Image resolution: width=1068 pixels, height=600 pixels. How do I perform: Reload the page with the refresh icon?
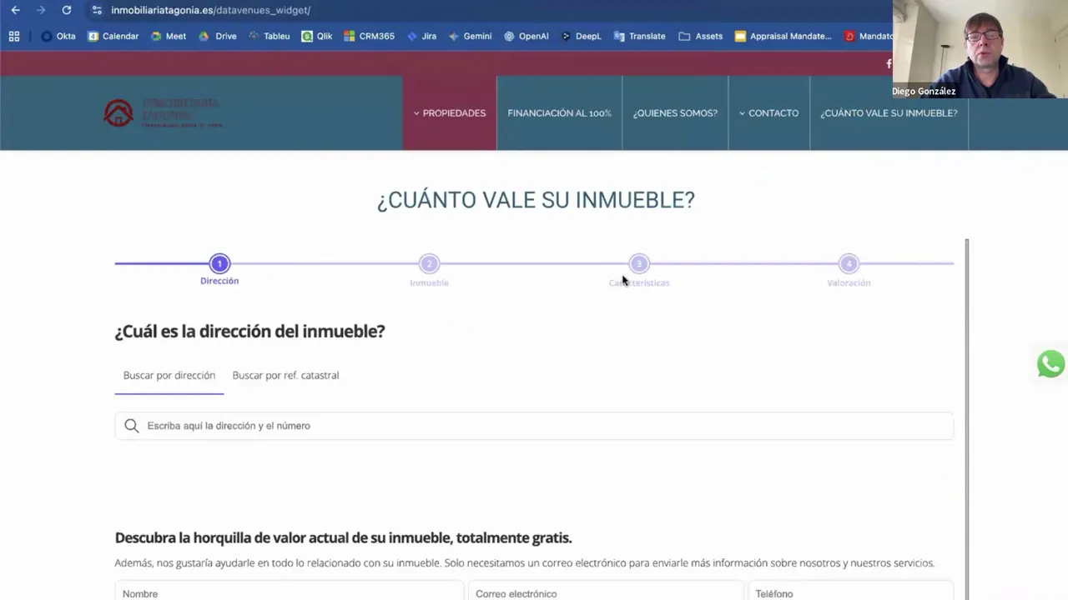click(66, 10)
